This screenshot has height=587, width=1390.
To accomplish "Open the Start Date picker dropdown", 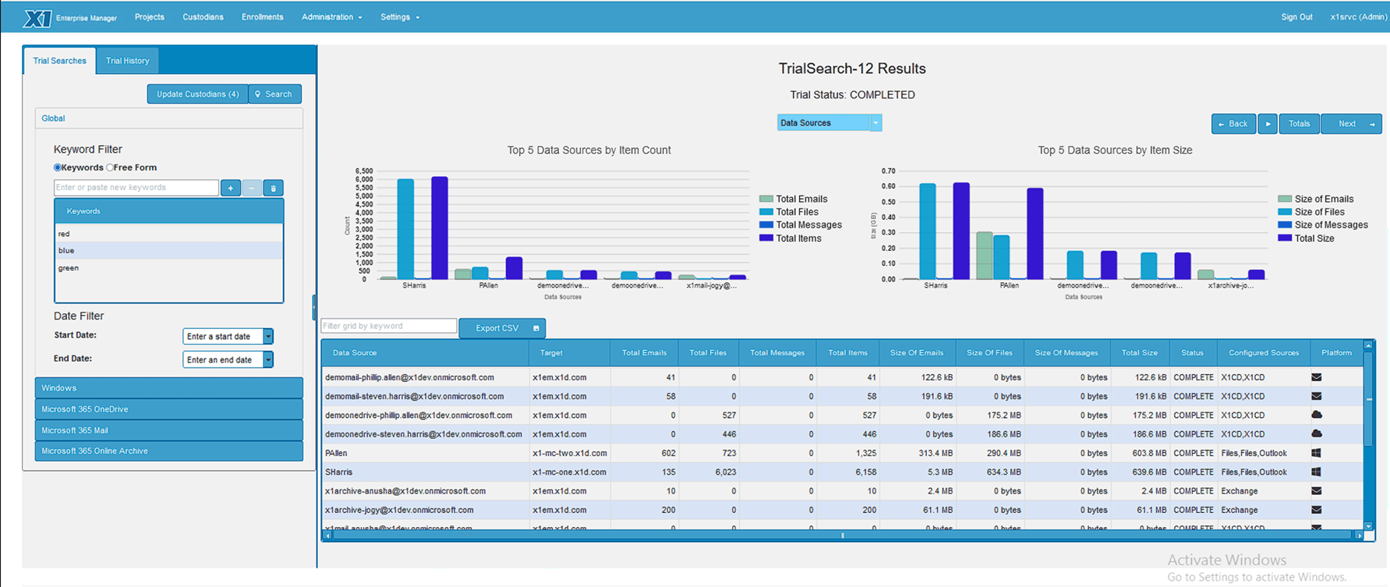I will 268,337.
